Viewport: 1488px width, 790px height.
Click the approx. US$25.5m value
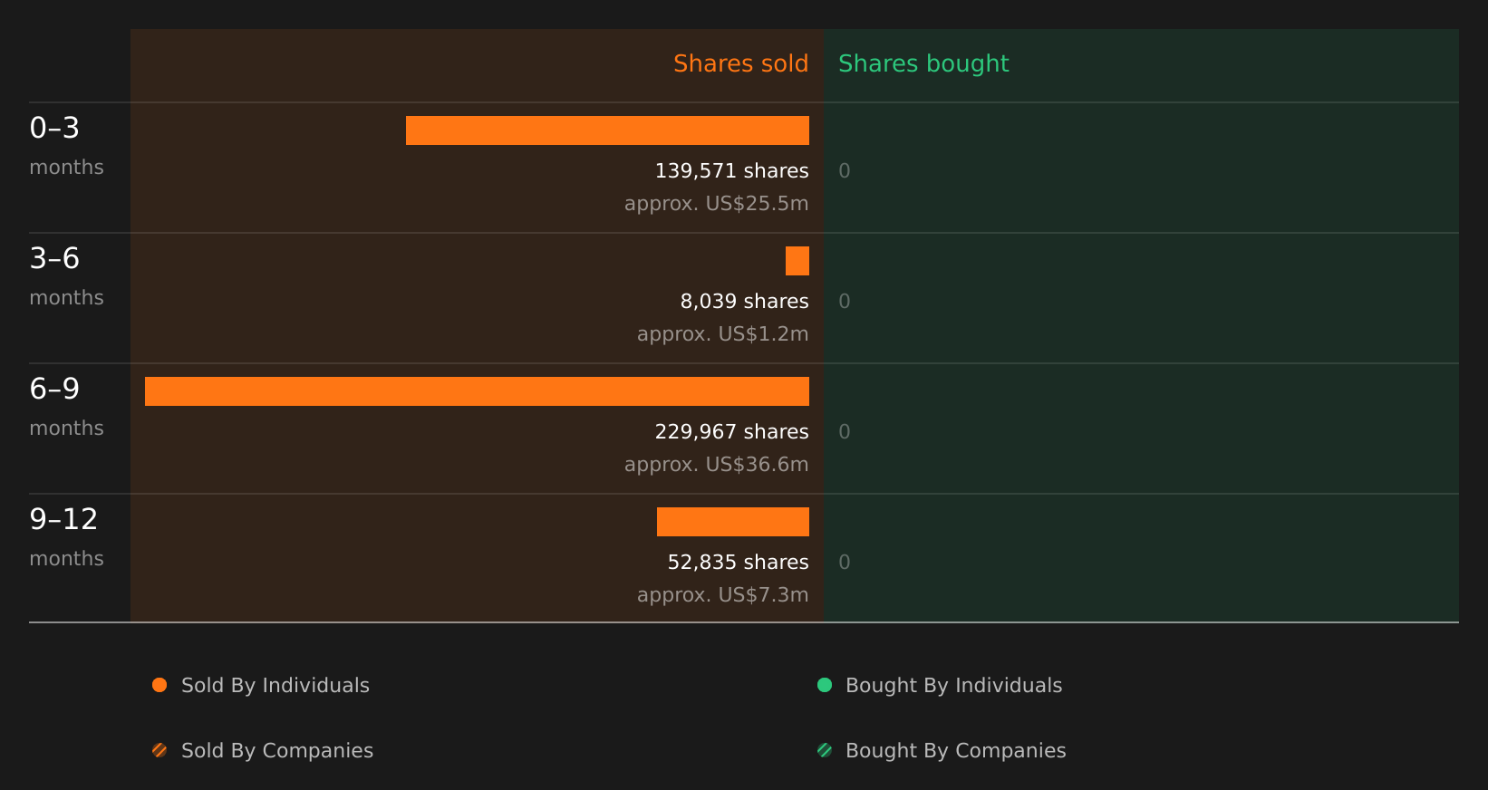point(717,204)
